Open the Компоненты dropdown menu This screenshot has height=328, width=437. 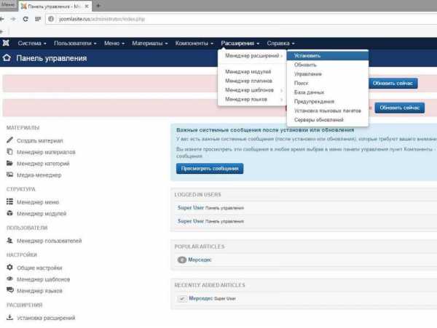pos(194,43)
